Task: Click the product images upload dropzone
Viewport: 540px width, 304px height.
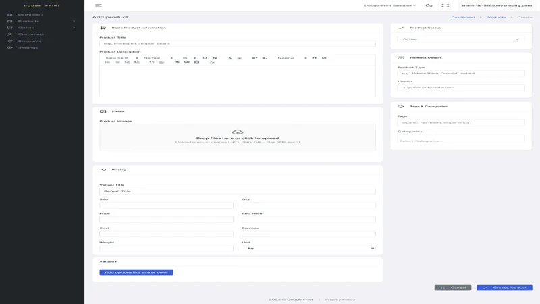Action: click(238, 138)
